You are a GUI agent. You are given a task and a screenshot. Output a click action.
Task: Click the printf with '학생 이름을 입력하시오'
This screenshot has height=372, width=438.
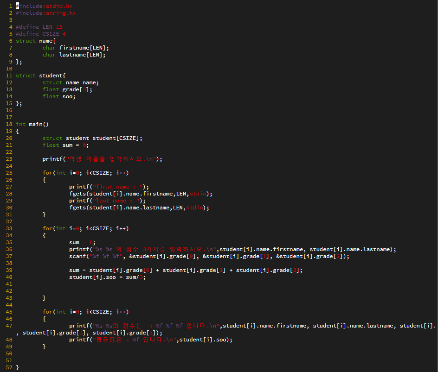(103, 159)
